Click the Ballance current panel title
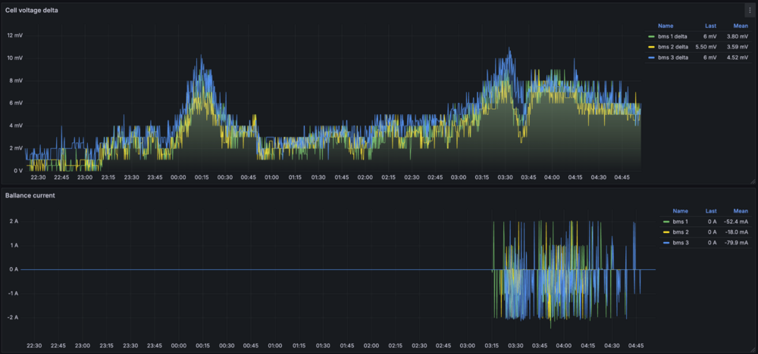Screen dimensions: 758x354 (30, 195)
